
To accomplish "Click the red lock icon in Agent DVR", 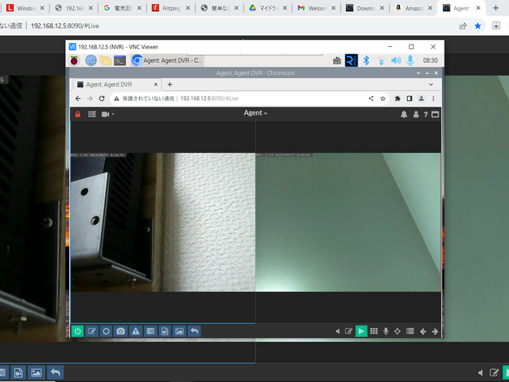I will click(78, 114).
